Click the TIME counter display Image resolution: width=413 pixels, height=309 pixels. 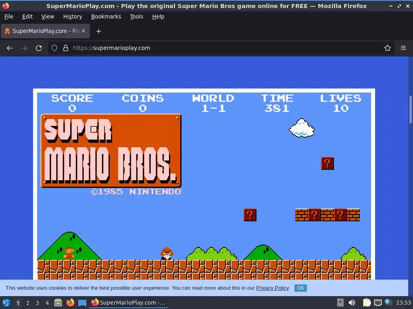point(277,103)
